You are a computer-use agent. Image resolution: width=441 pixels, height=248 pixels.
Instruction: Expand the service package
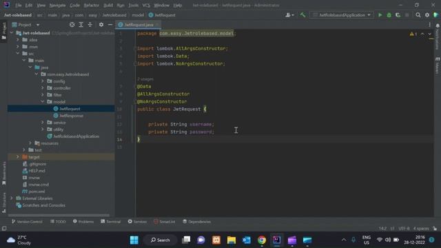[43, 123]
